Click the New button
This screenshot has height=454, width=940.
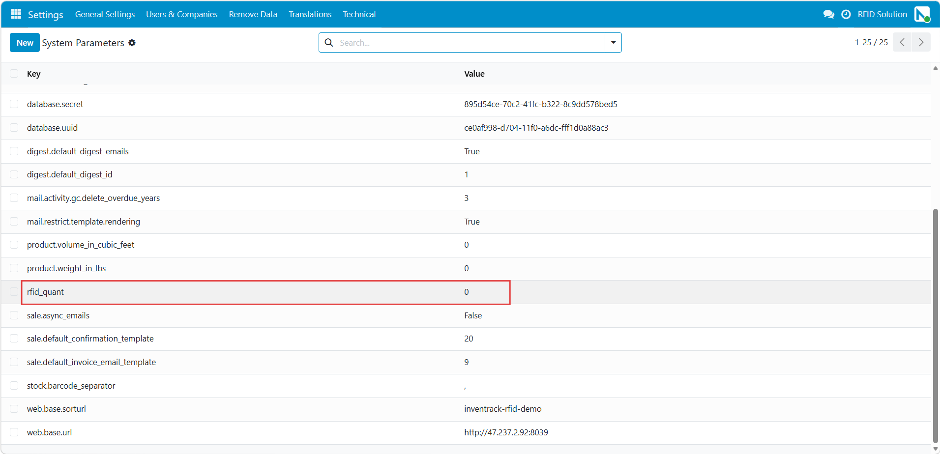pos(25,43)
